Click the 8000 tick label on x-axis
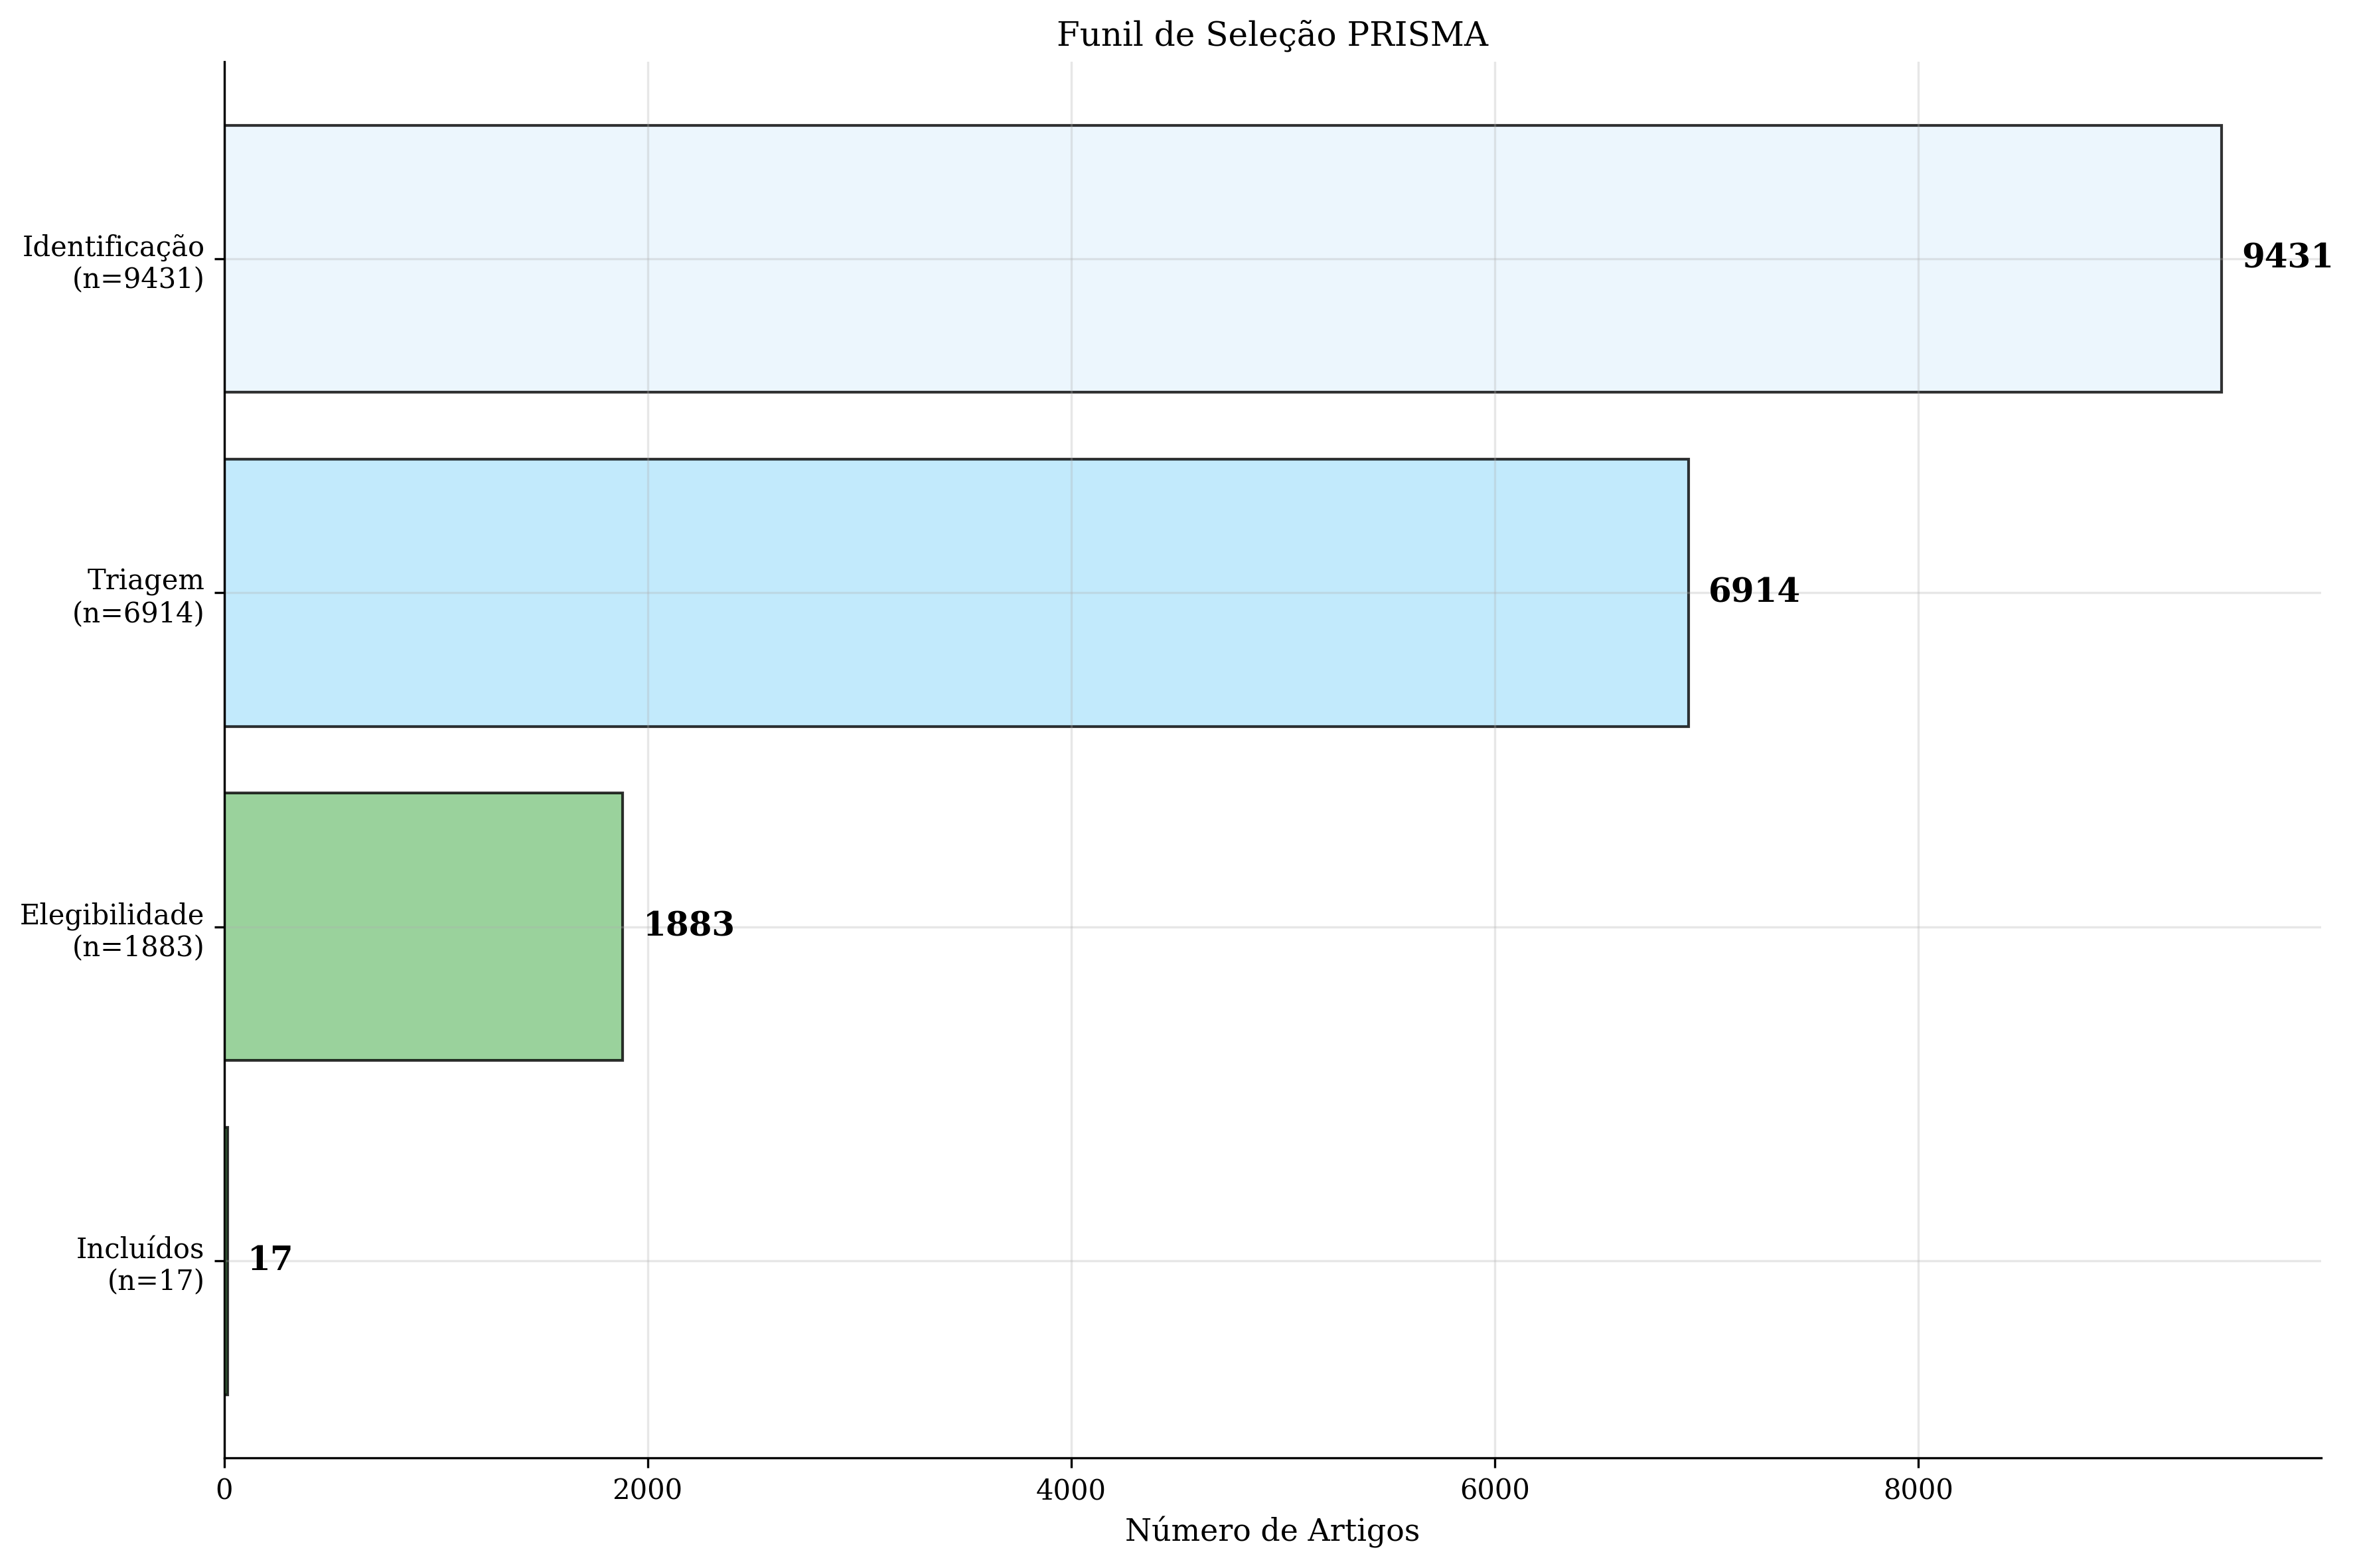The height and width of the screenshot is (1568, 2353). (1918, 1490)
